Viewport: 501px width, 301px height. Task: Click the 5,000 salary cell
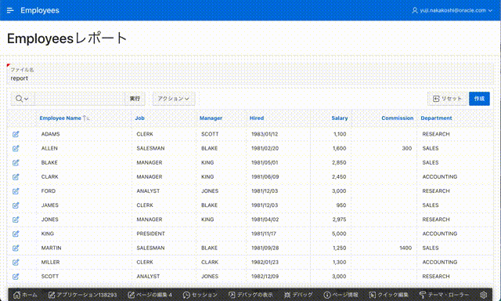tap(339, 234)
